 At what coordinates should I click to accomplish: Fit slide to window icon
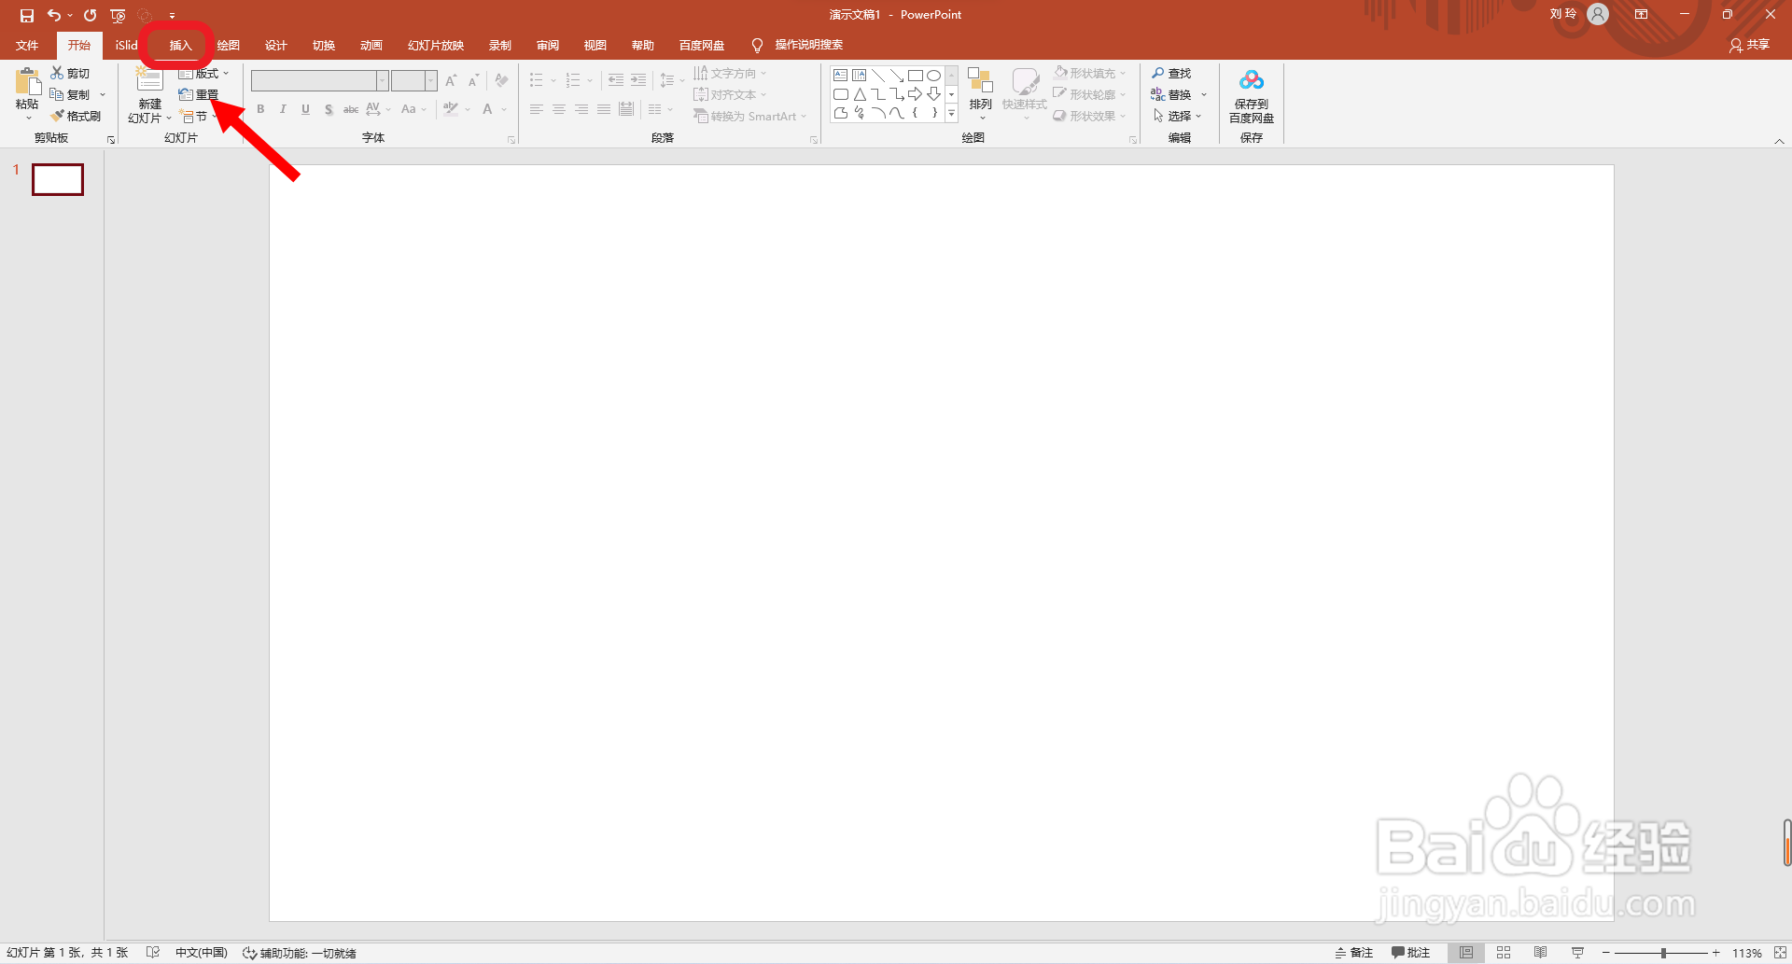tap(1780, 953)
